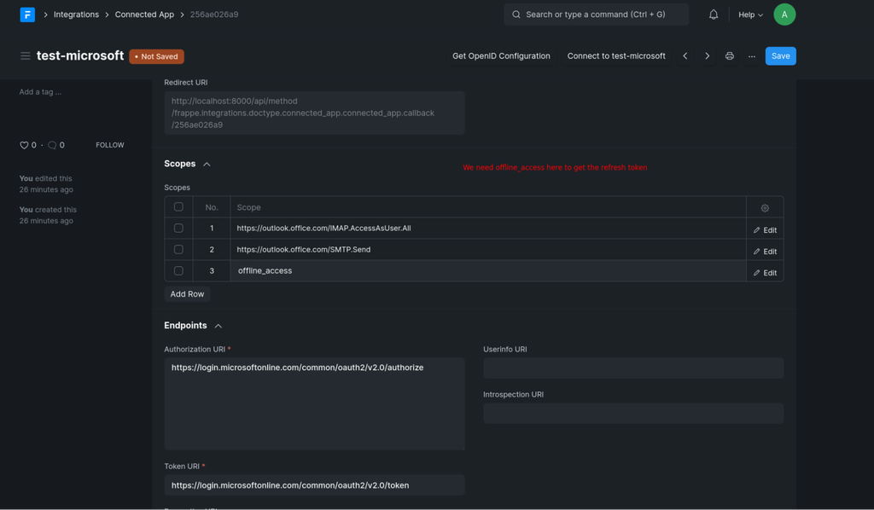874x510 pixels.
Task: Open the three-dots more menu
Action: click(751, 55)
